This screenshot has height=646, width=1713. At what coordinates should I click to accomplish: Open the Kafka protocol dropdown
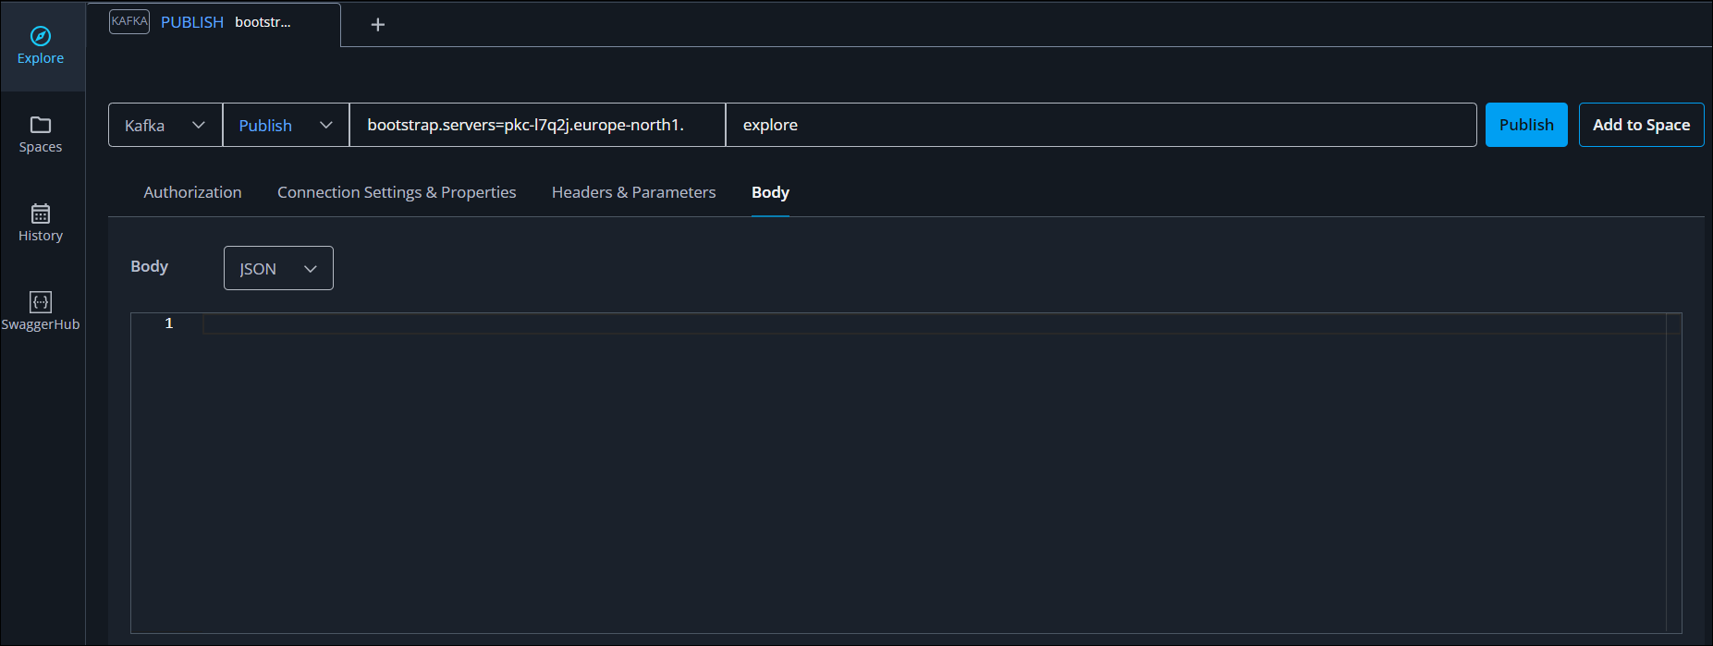pyautogui.click(x=165, y=125)
